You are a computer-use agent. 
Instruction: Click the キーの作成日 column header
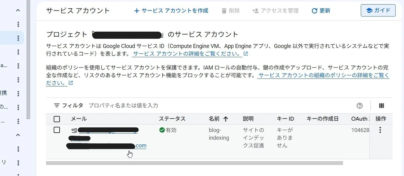pyautogui.click(x=323, y=119)
